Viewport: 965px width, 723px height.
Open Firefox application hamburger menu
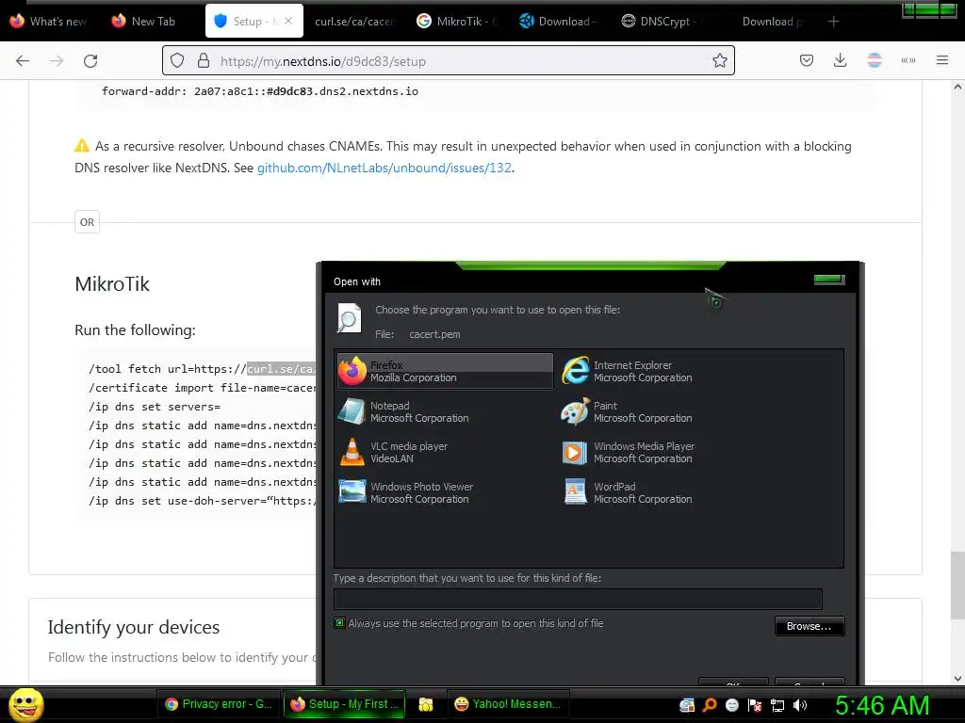point(942,60)
